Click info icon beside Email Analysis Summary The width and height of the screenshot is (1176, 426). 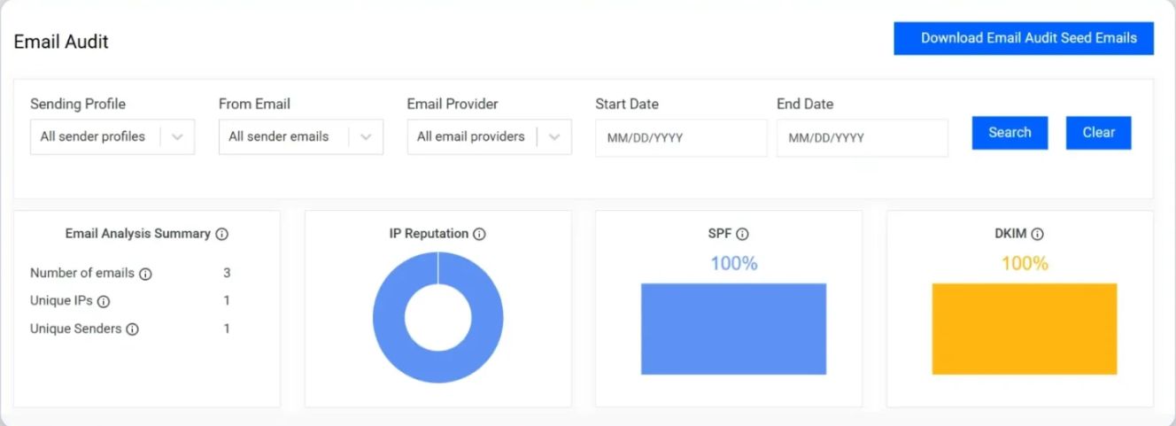click(x=222, y=235)
